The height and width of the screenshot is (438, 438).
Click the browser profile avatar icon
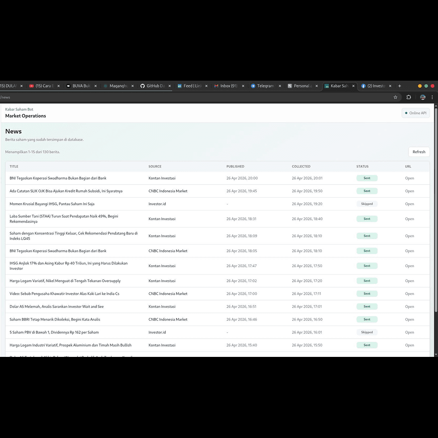423,97
